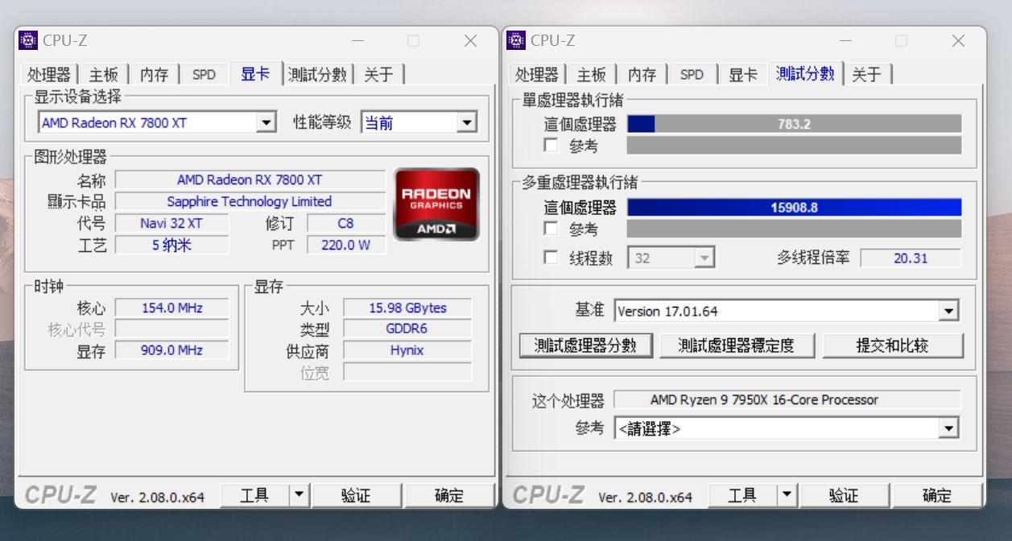Screen dimensions: 1012x541
Task: Open 主板 tab in left window
Action: click(103, 75)
